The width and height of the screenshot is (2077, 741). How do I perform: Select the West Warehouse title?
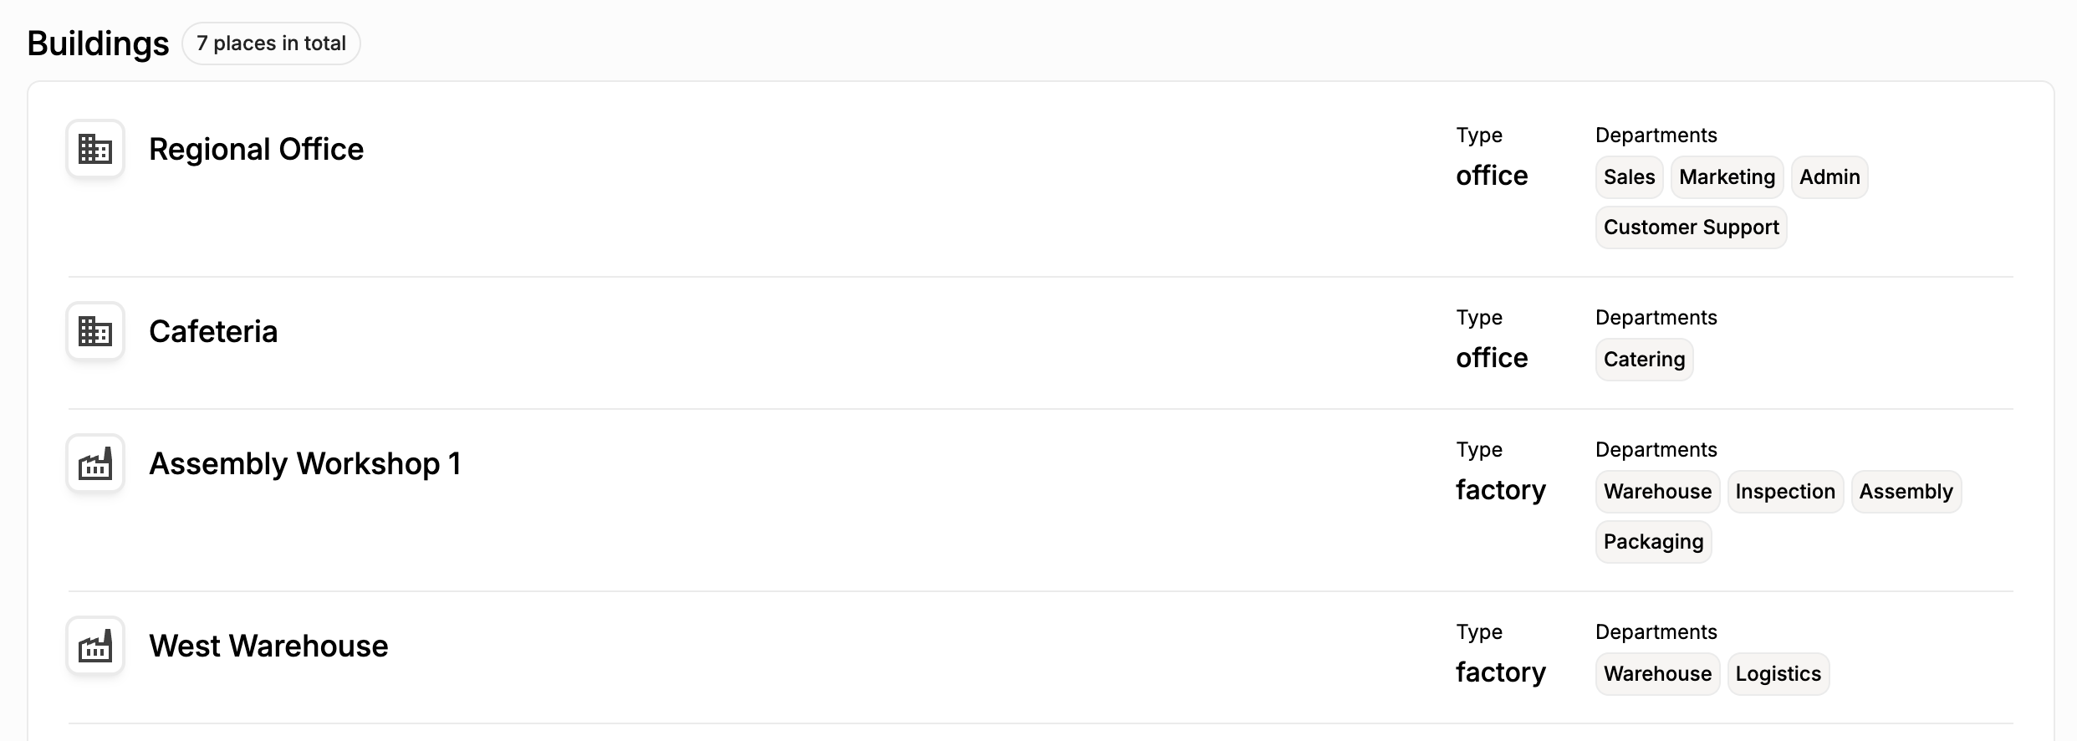click(x=268, y=646)
